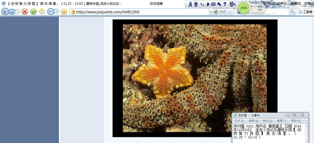Click the green Refresh page button

33,11
